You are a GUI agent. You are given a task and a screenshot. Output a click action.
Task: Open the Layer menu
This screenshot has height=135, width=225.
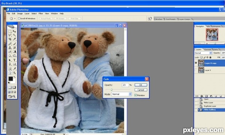coord(27,13)
